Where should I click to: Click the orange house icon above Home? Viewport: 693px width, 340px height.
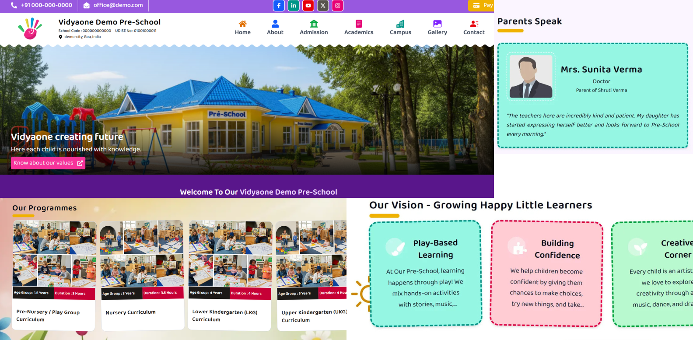point(242,24)
